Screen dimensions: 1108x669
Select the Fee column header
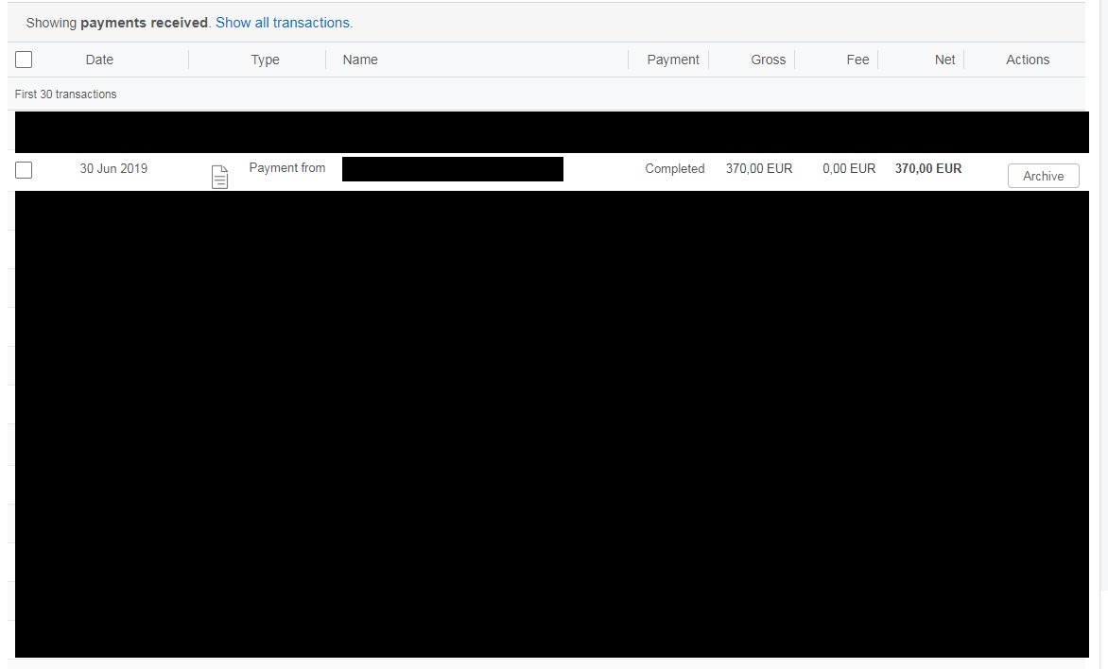click(857, 60)
